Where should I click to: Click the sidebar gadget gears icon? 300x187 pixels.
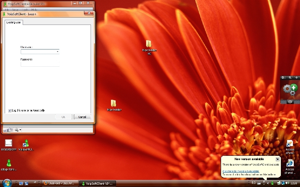click(x=289, y=90)
